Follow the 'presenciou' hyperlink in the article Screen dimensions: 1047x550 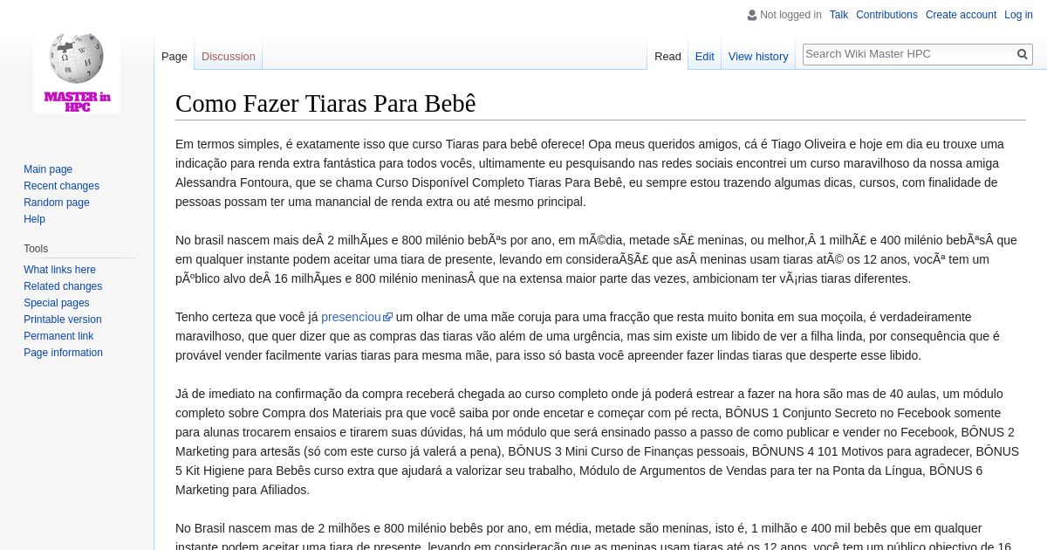[351, 317]
